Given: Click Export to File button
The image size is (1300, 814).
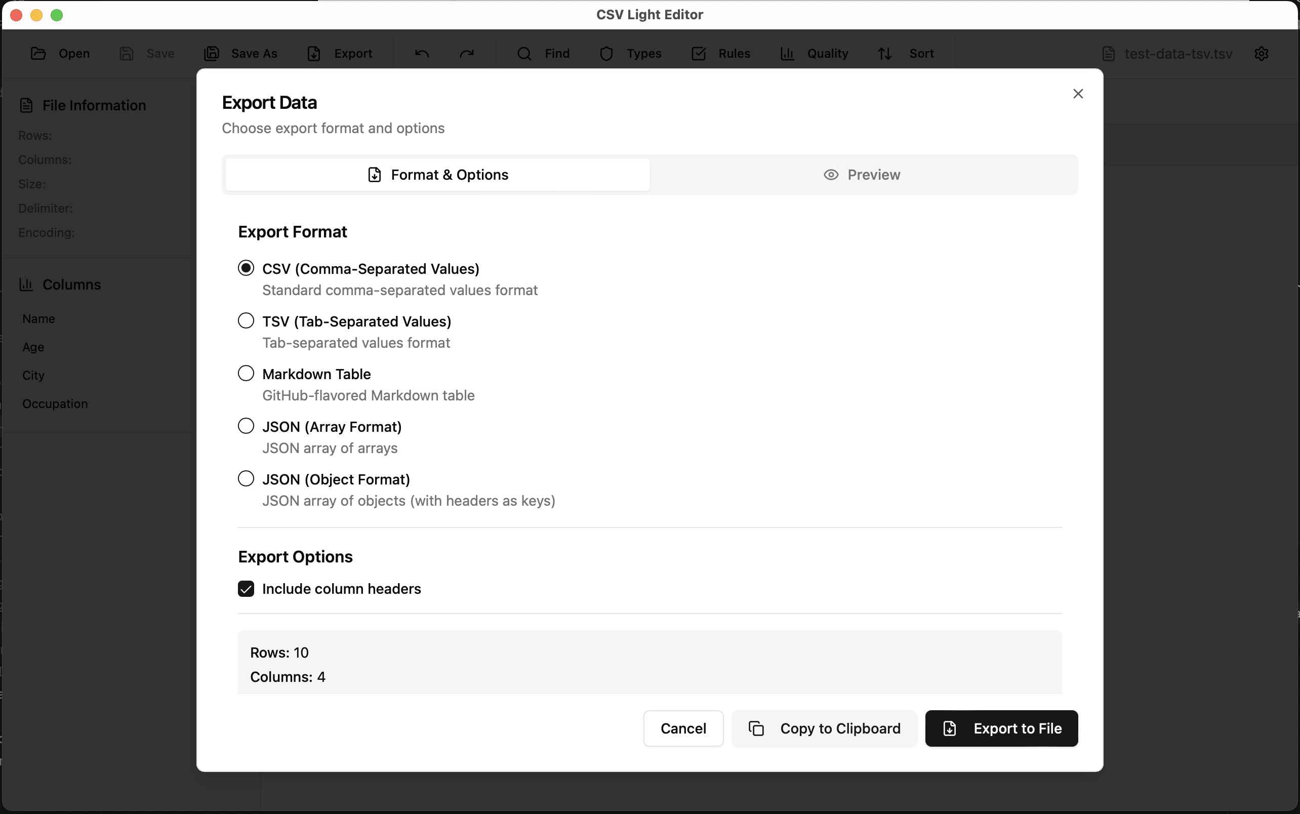Looking at the screenshot, I should pos(1001,728).
